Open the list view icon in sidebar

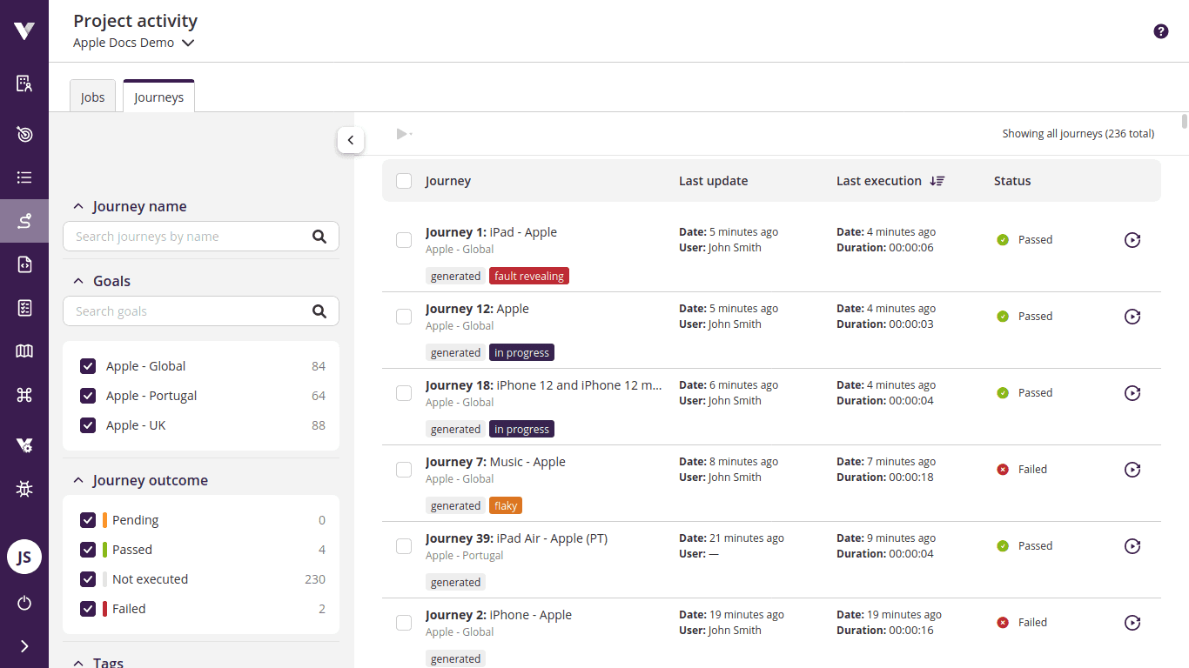tap(24, 177)
